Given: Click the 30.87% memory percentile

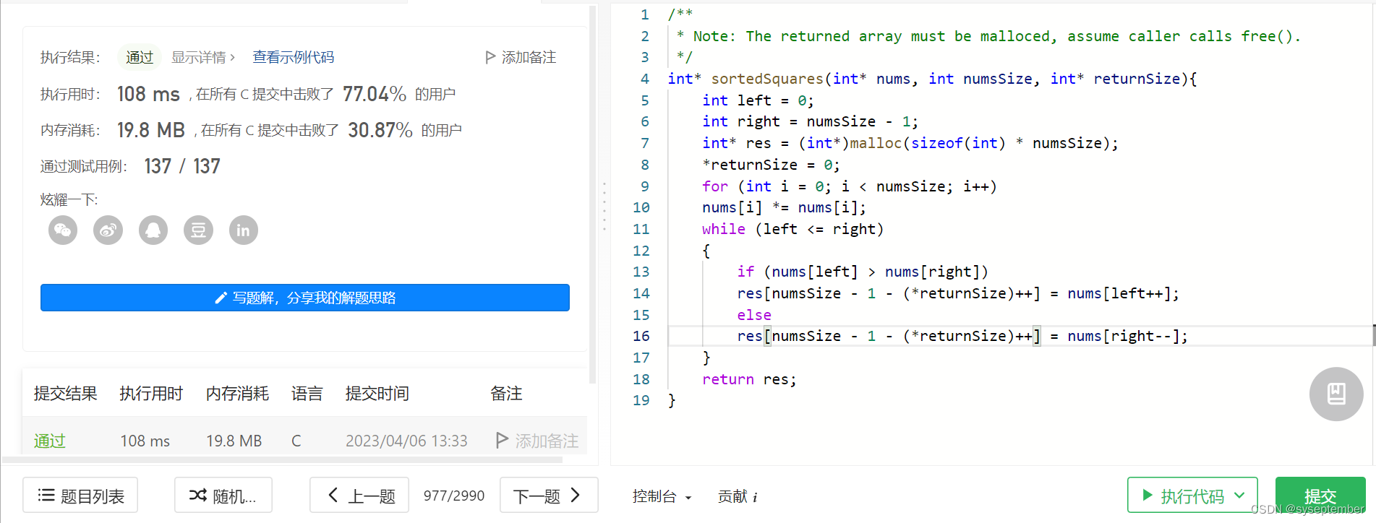Looking at the screenshot, I should click(x=380, y=130).
